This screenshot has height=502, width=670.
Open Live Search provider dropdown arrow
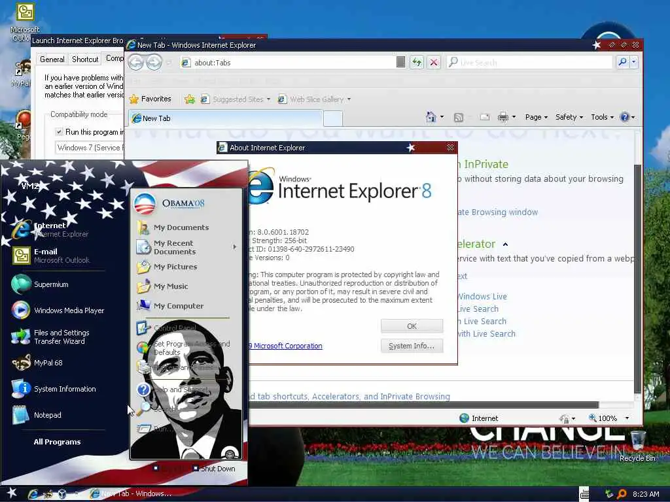[633, 62]
